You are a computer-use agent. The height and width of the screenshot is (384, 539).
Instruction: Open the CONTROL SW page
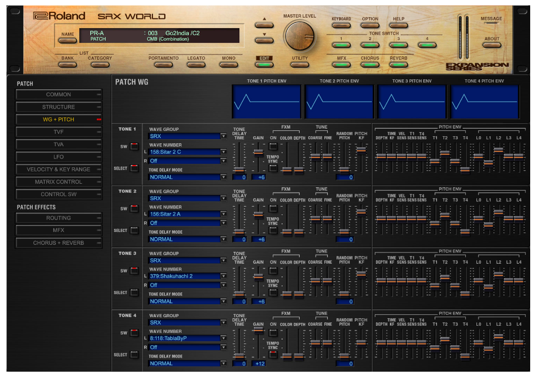pyautogui.click(x=59, y=194)
